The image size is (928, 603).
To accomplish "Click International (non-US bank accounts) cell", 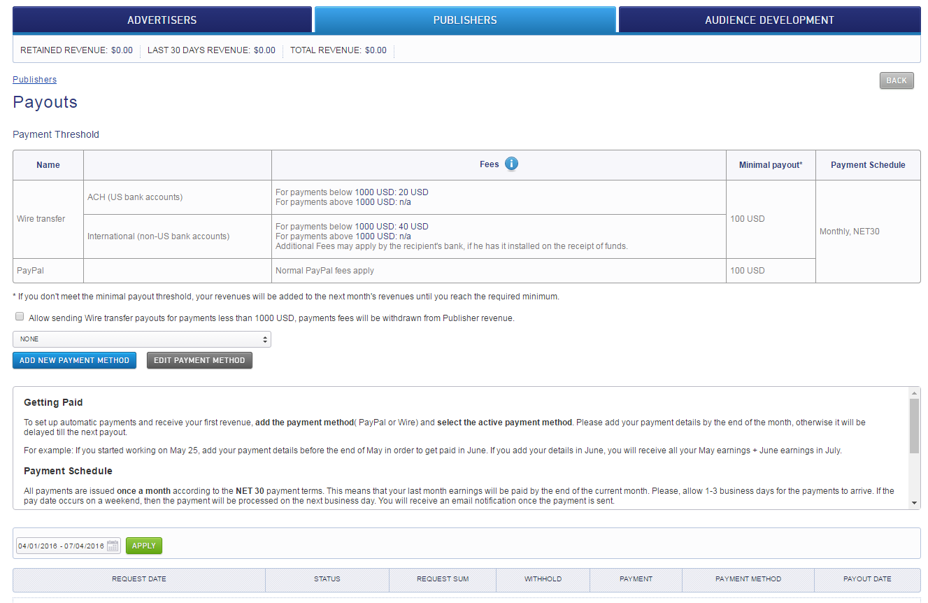I will (178, 236).
